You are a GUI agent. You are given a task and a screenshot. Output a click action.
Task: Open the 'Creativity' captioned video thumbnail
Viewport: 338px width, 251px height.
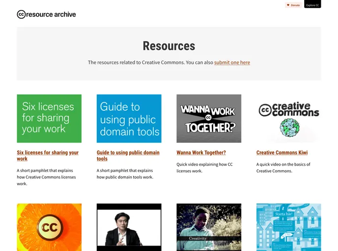(209, 227)
